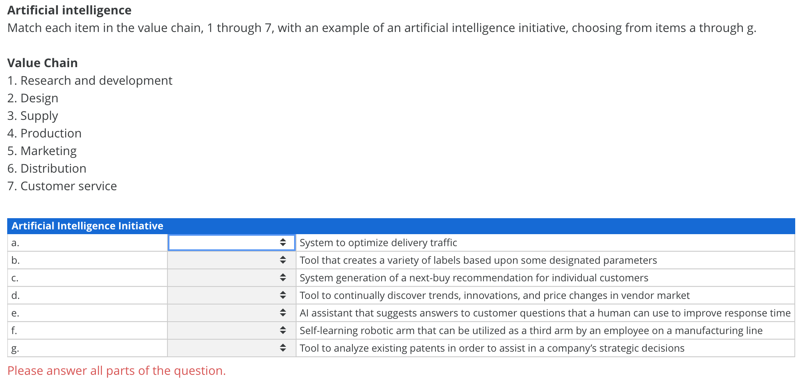Click the selector arrows beside the patent analysis row
The image size is (800, 382).
[x=283, y=348]
